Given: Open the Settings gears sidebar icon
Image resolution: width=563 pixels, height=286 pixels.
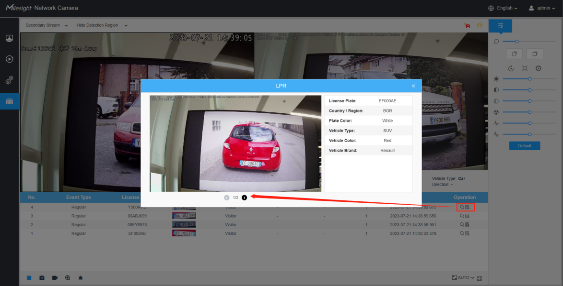Looking at the screenshot, I should point(10,80).
